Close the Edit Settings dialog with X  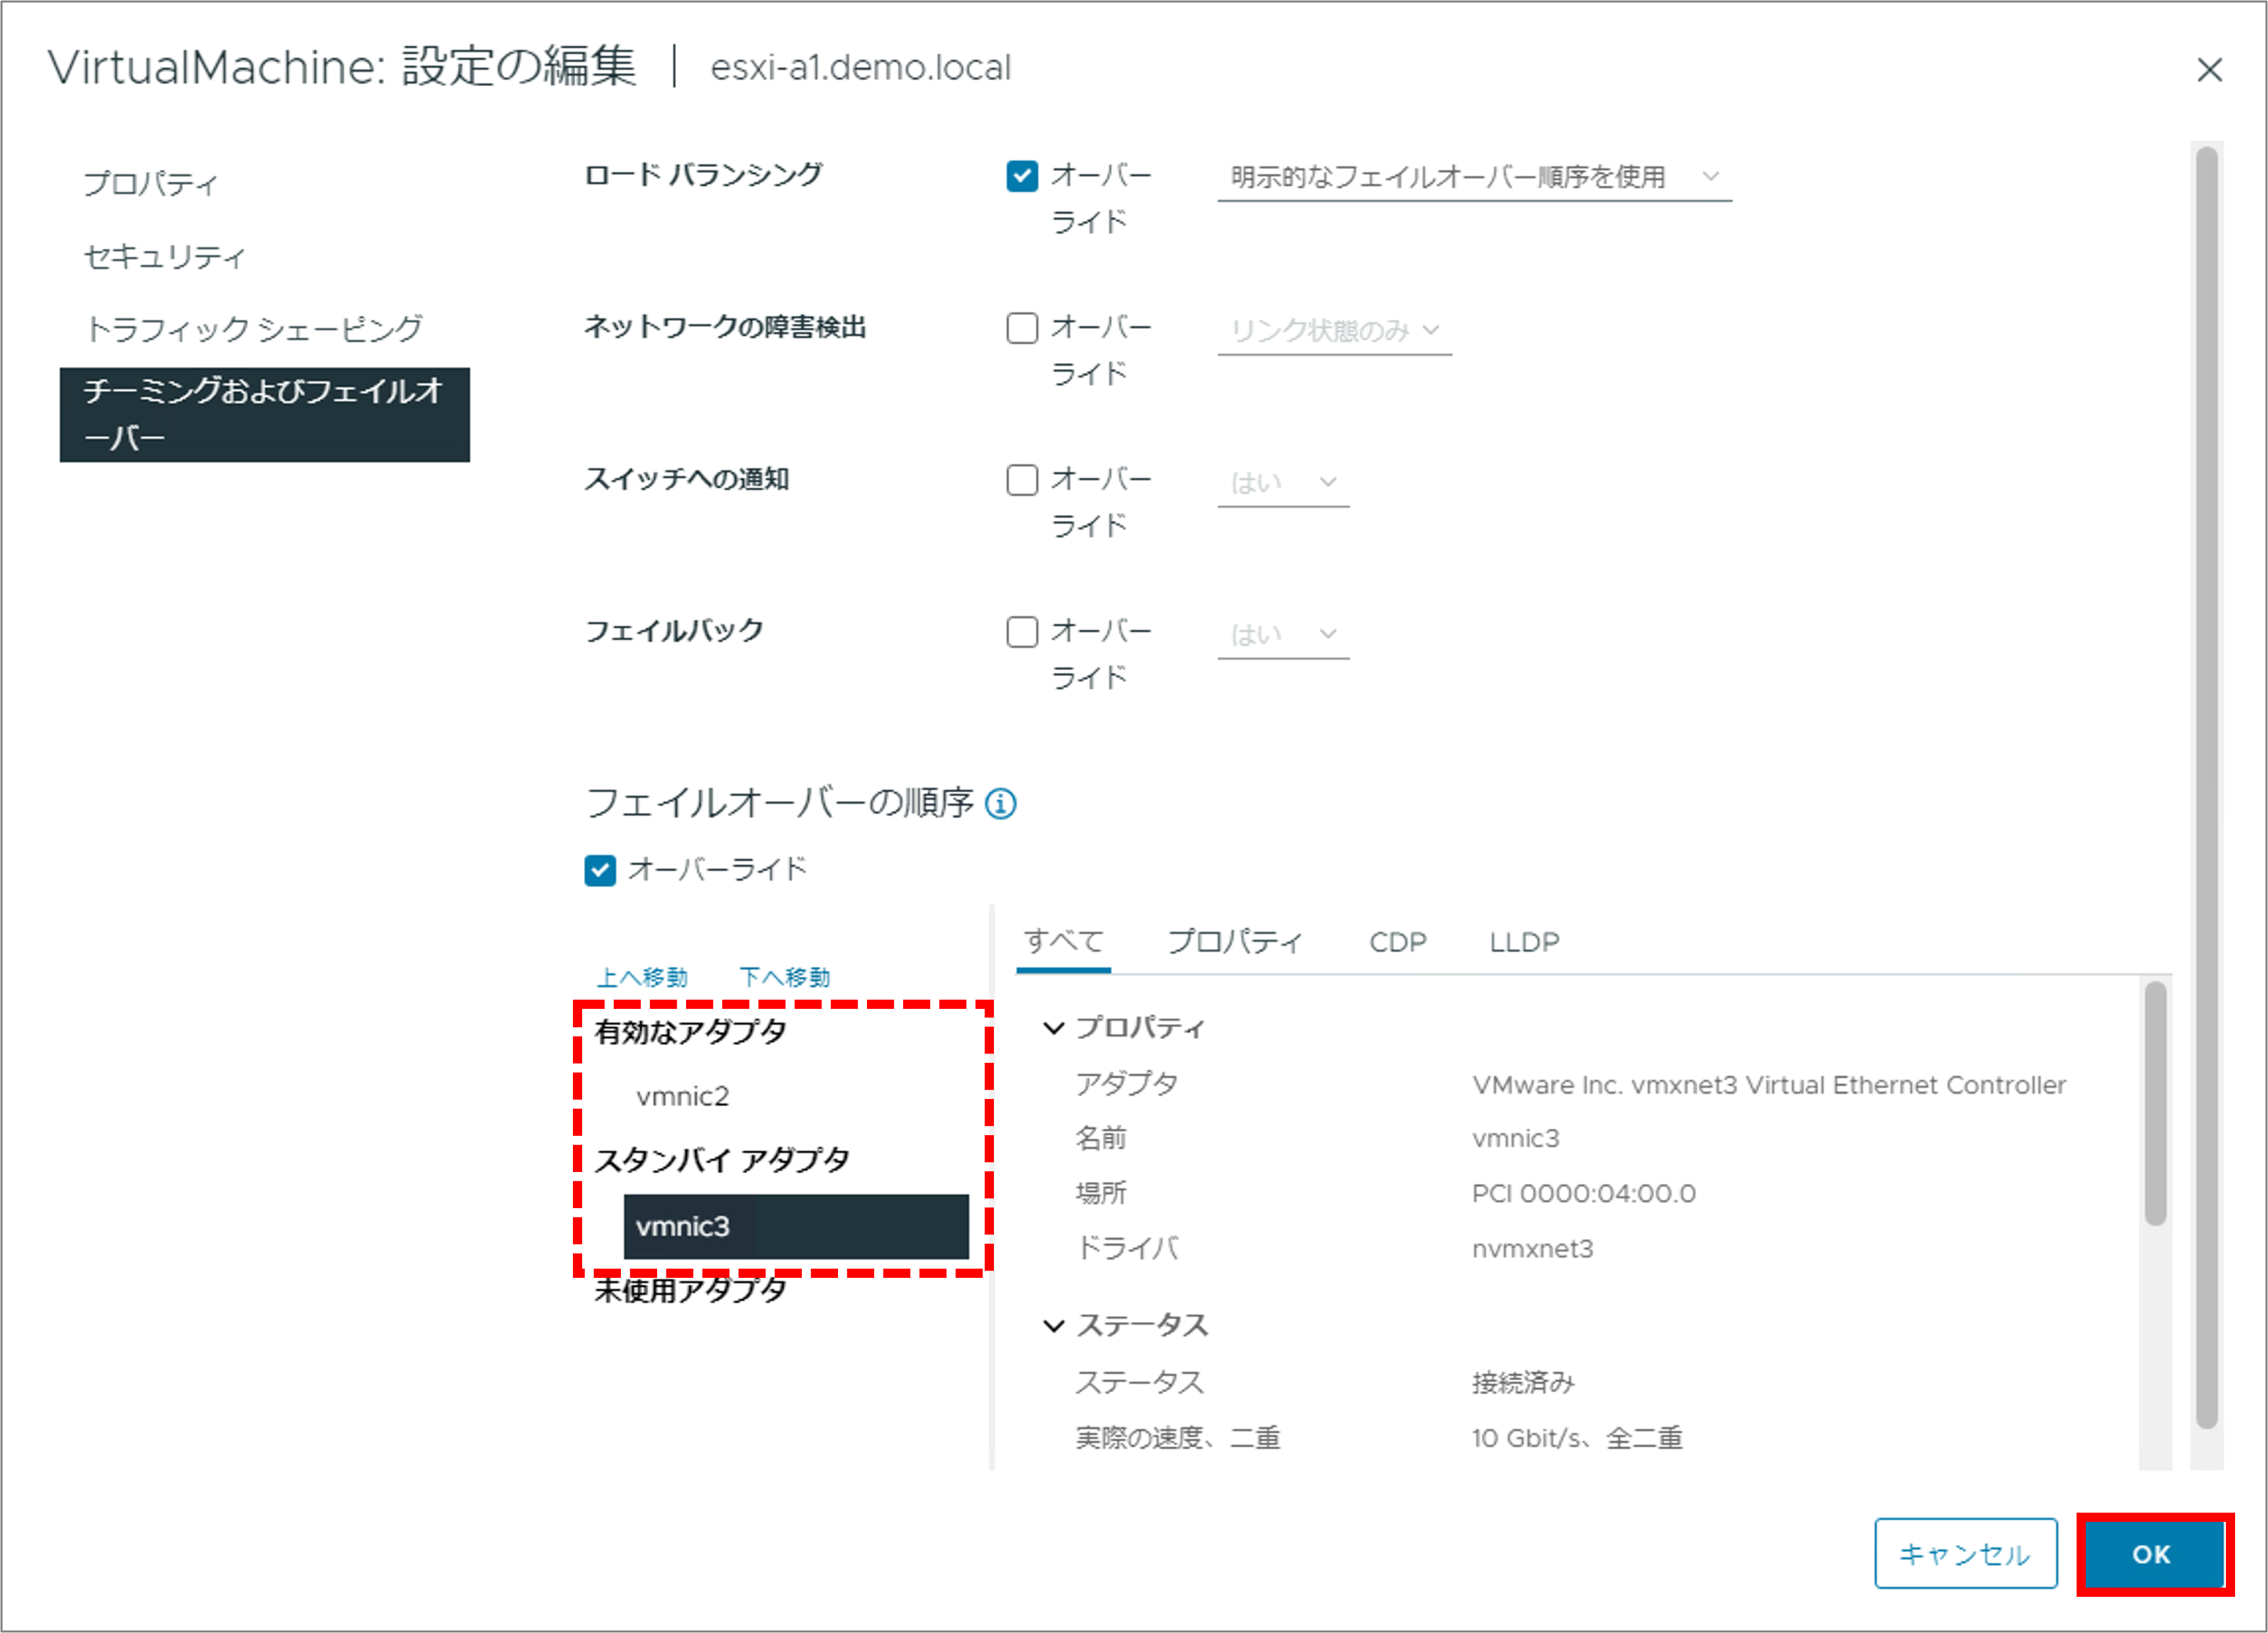tap(2209, 70)
